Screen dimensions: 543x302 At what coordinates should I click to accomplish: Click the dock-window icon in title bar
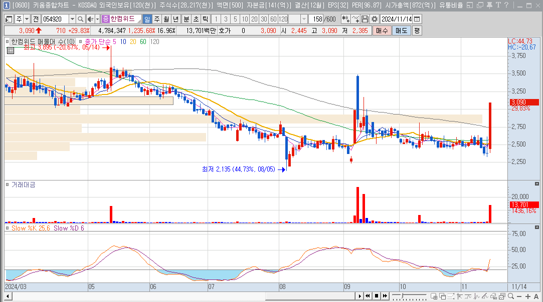470,5
